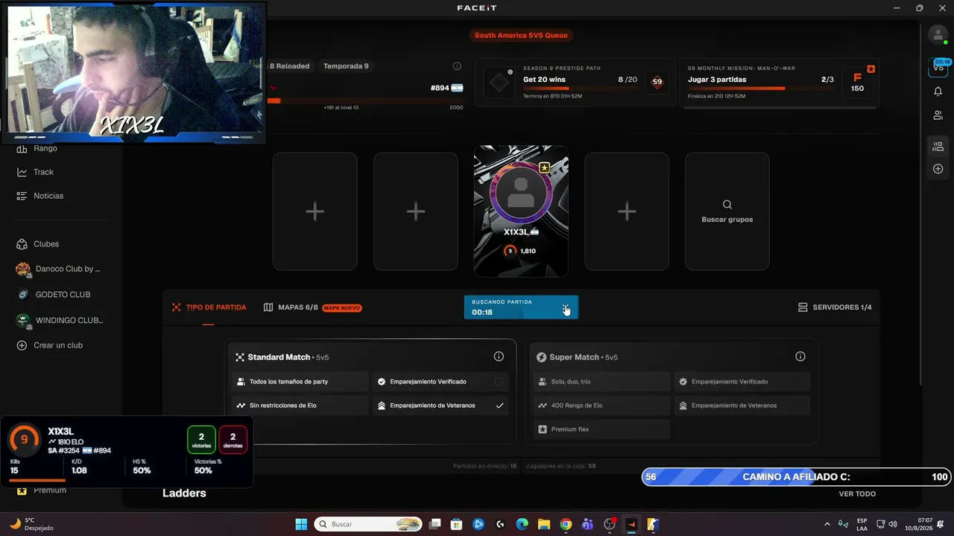Select Super Match Emparejamiento Verificado option

point(742,382)
